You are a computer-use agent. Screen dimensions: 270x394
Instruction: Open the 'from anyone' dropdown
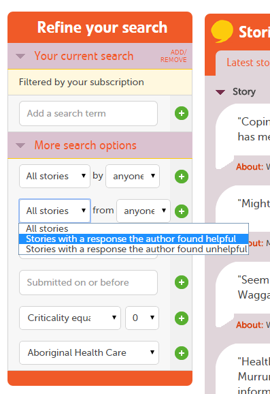[x=144, y=211]
